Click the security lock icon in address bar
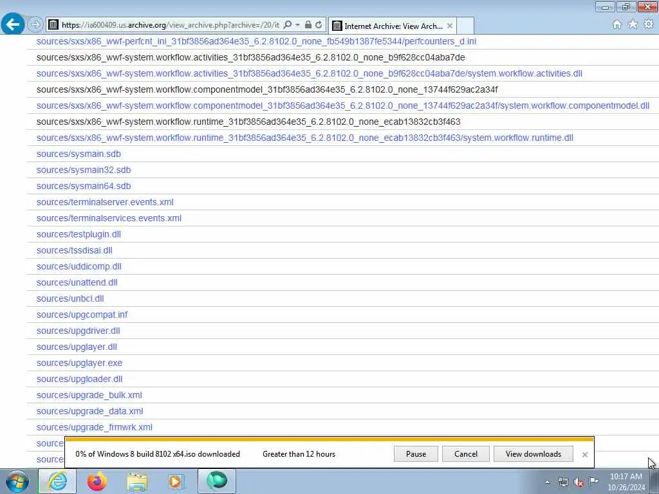 [x=308, y=25]
